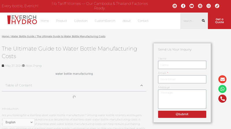Collapse the Table of Content chevron
231x129 pixels.
141,85
